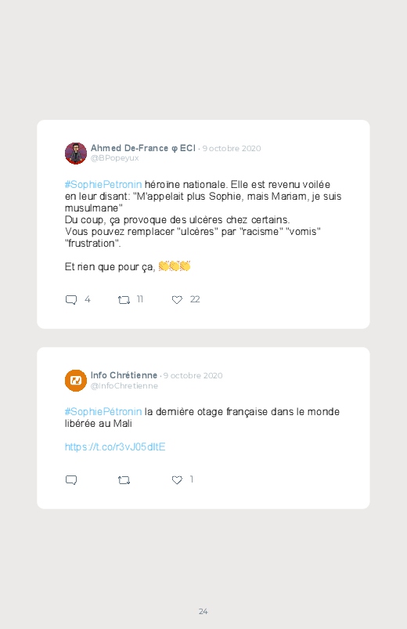Click the 11 retweets count on first tweet

coord(140,299)
